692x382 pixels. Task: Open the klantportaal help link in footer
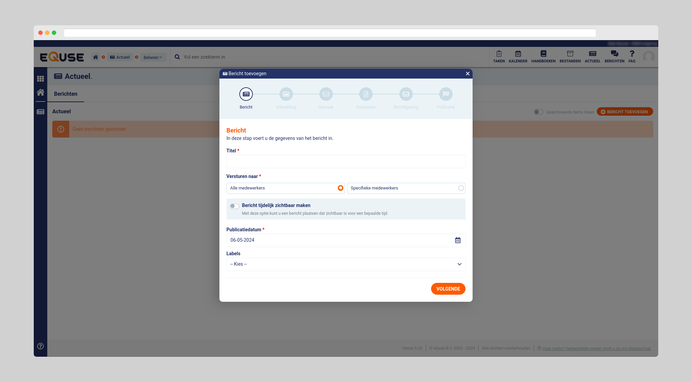[x=597, y=348]
